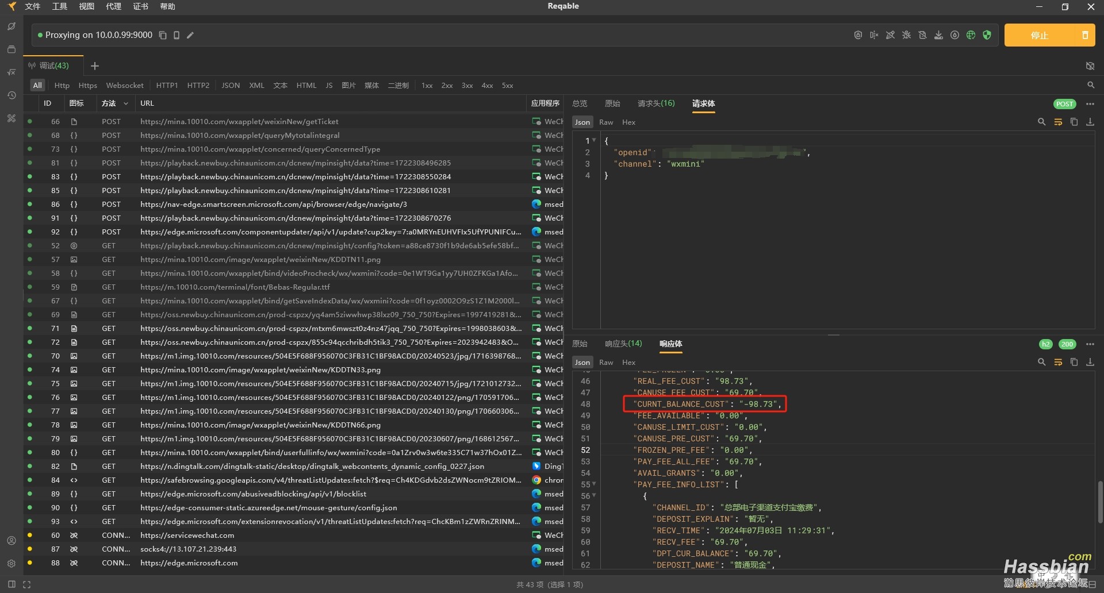Open the response panel more-options menu
1104x593 pixels.
point(1090,344)
